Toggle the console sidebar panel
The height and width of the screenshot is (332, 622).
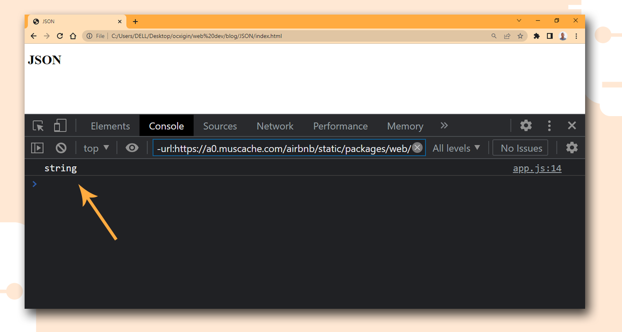tap(37, 148)
